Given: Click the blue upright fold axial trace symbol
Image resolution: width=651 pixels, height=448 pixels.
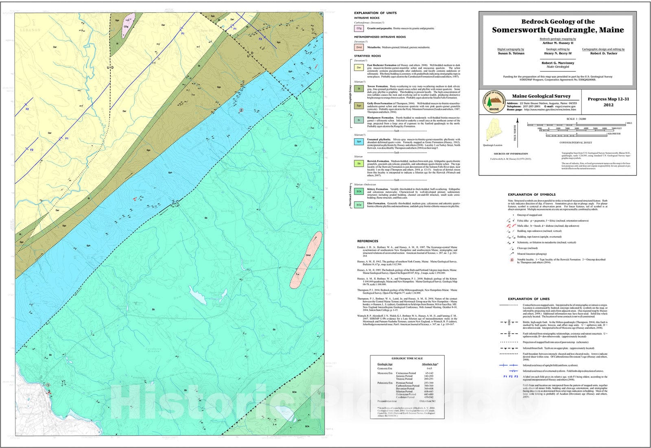Looking at the screenshot, I should [x=509, y=365].
